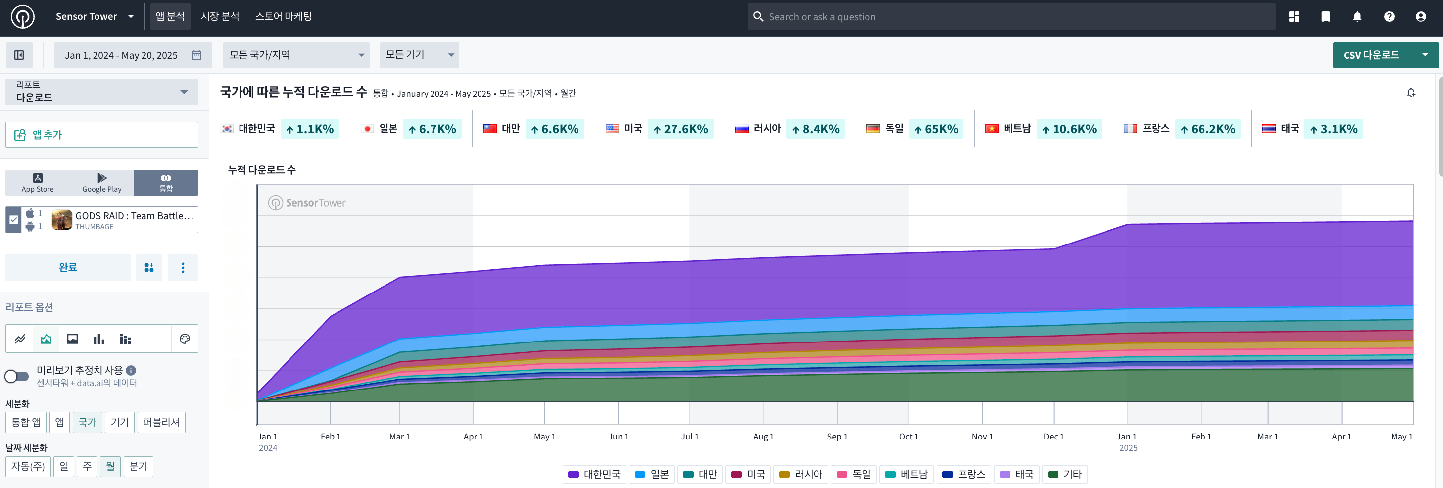This screenshot has width=1443, height=488.
Task: Open the chart color palette icon
Action: click(185, 339)
